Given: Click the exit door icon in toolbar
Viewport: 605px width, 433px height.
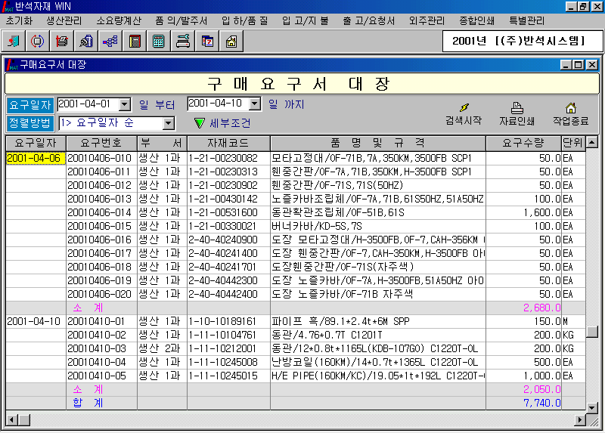Looking at the screenshot, I should tap(15, 41).
